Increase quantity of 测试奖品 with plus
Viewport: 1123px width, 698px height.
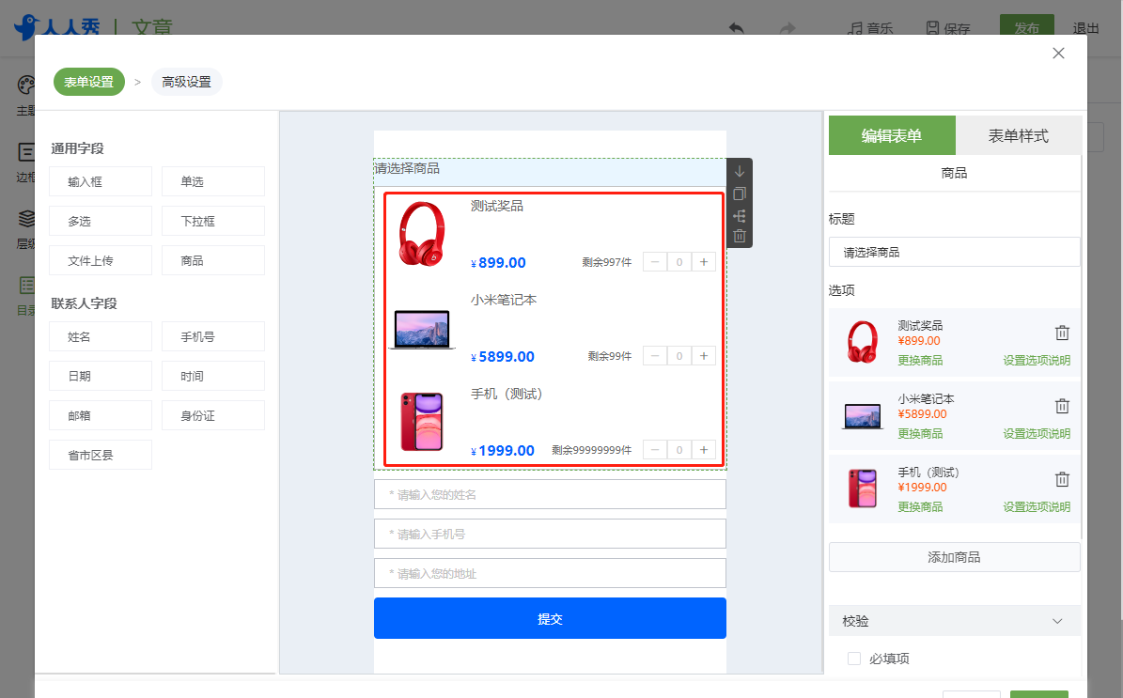coord(704,262)
